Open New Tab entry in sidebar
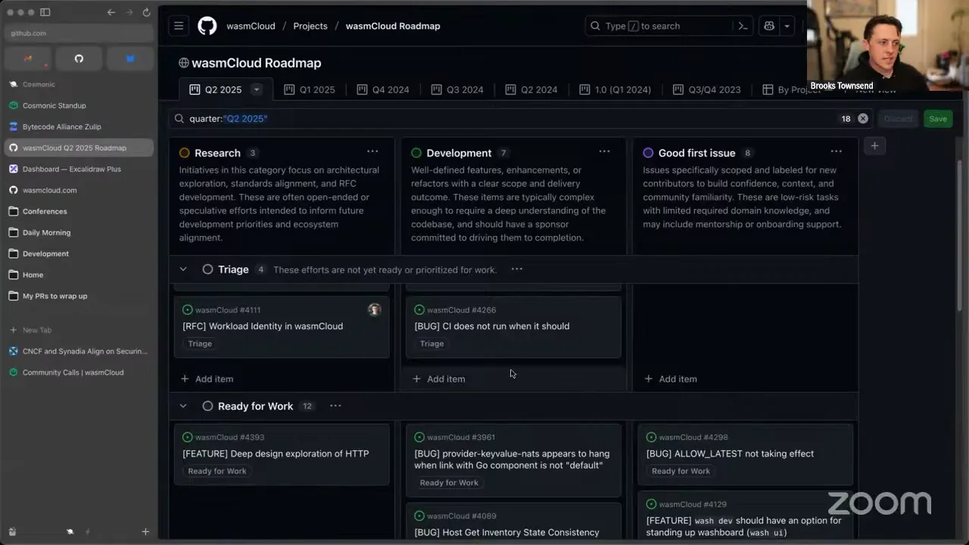 (x=79, y=330)
